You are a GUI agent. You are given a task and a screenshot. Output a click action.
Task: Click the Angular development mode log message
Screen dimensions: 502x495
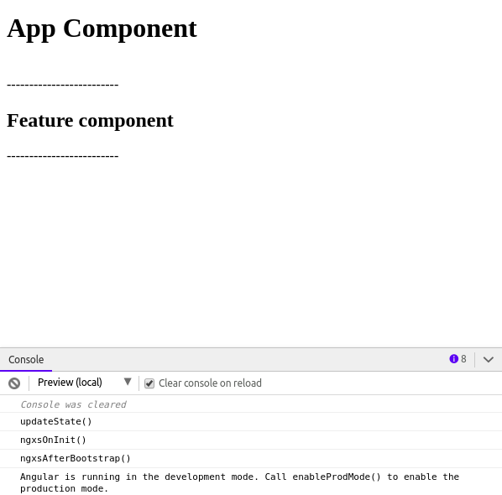point(251,482)
